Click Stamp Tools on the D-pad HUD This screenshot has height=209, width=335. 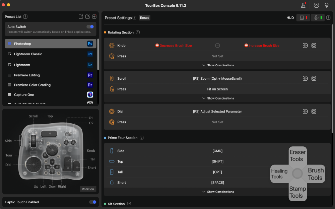297,192
